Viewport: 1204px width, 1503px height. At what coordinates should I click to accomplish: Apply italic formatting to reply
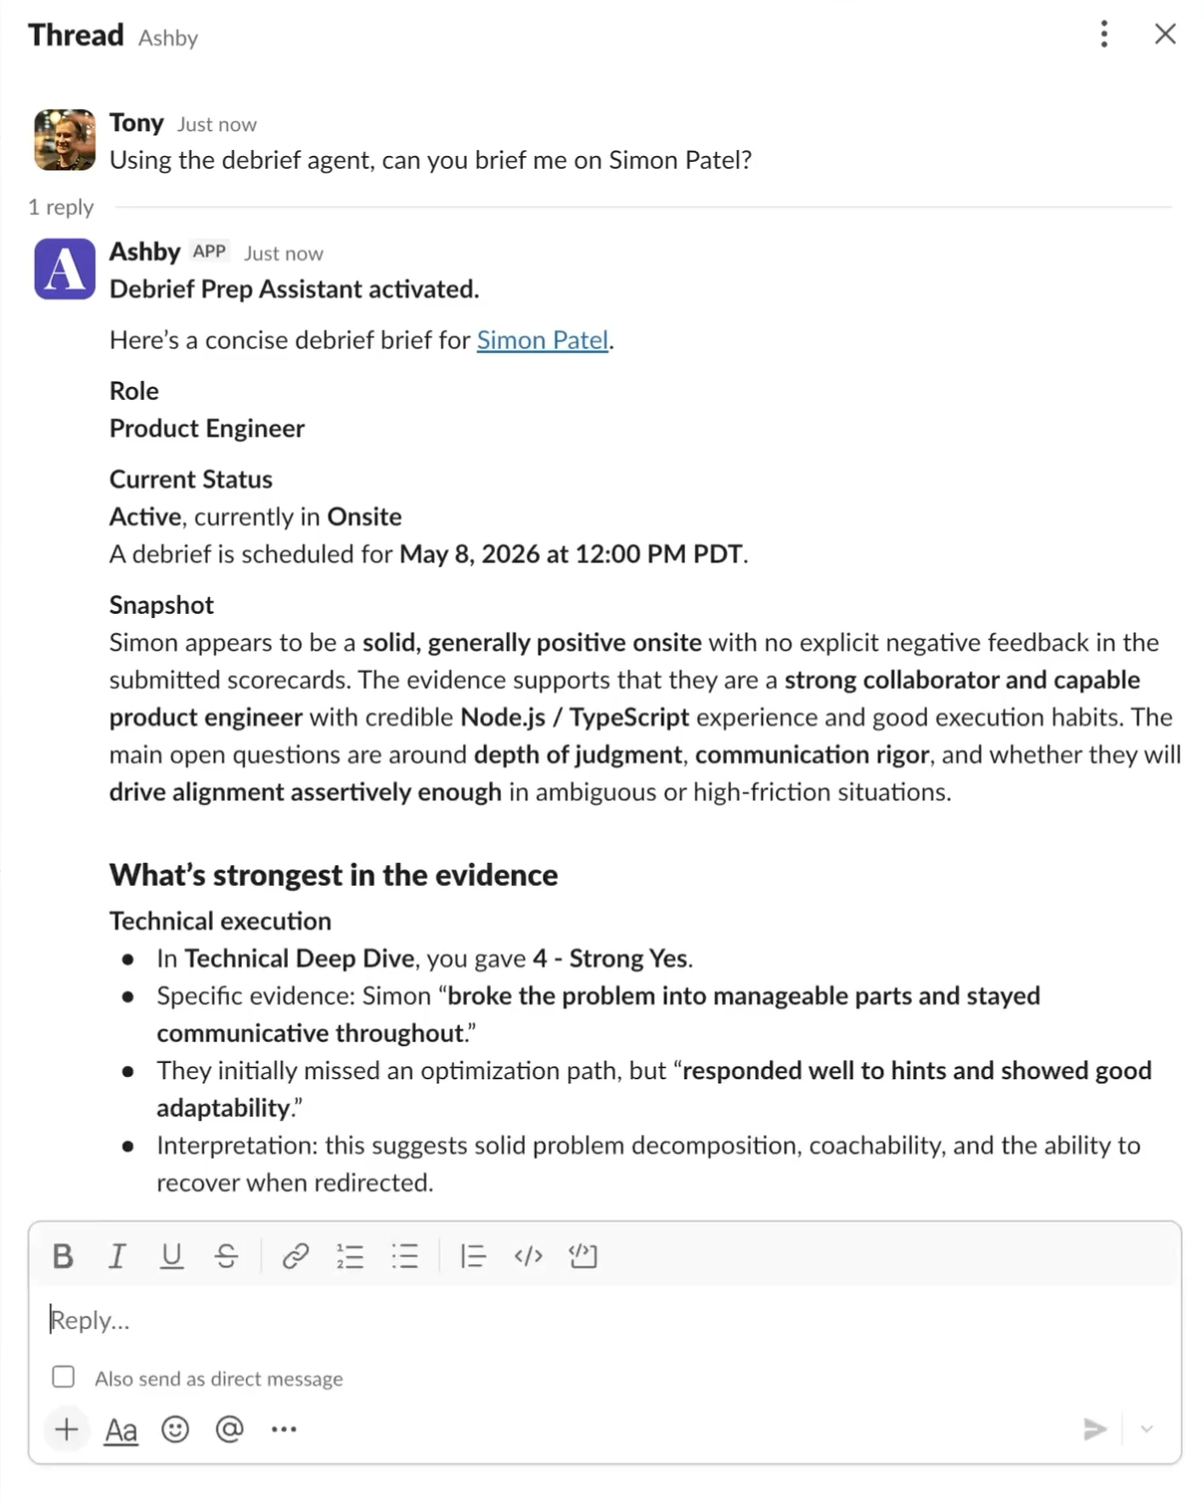(117, 1256)
